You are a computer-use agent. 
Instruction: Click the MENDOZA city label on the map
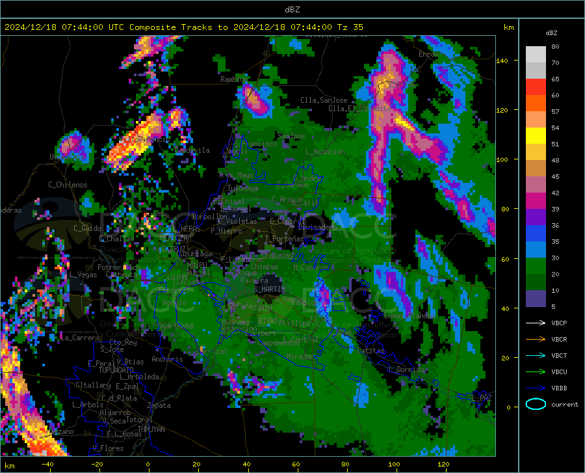pyautogui.click(x=174, y=237)
